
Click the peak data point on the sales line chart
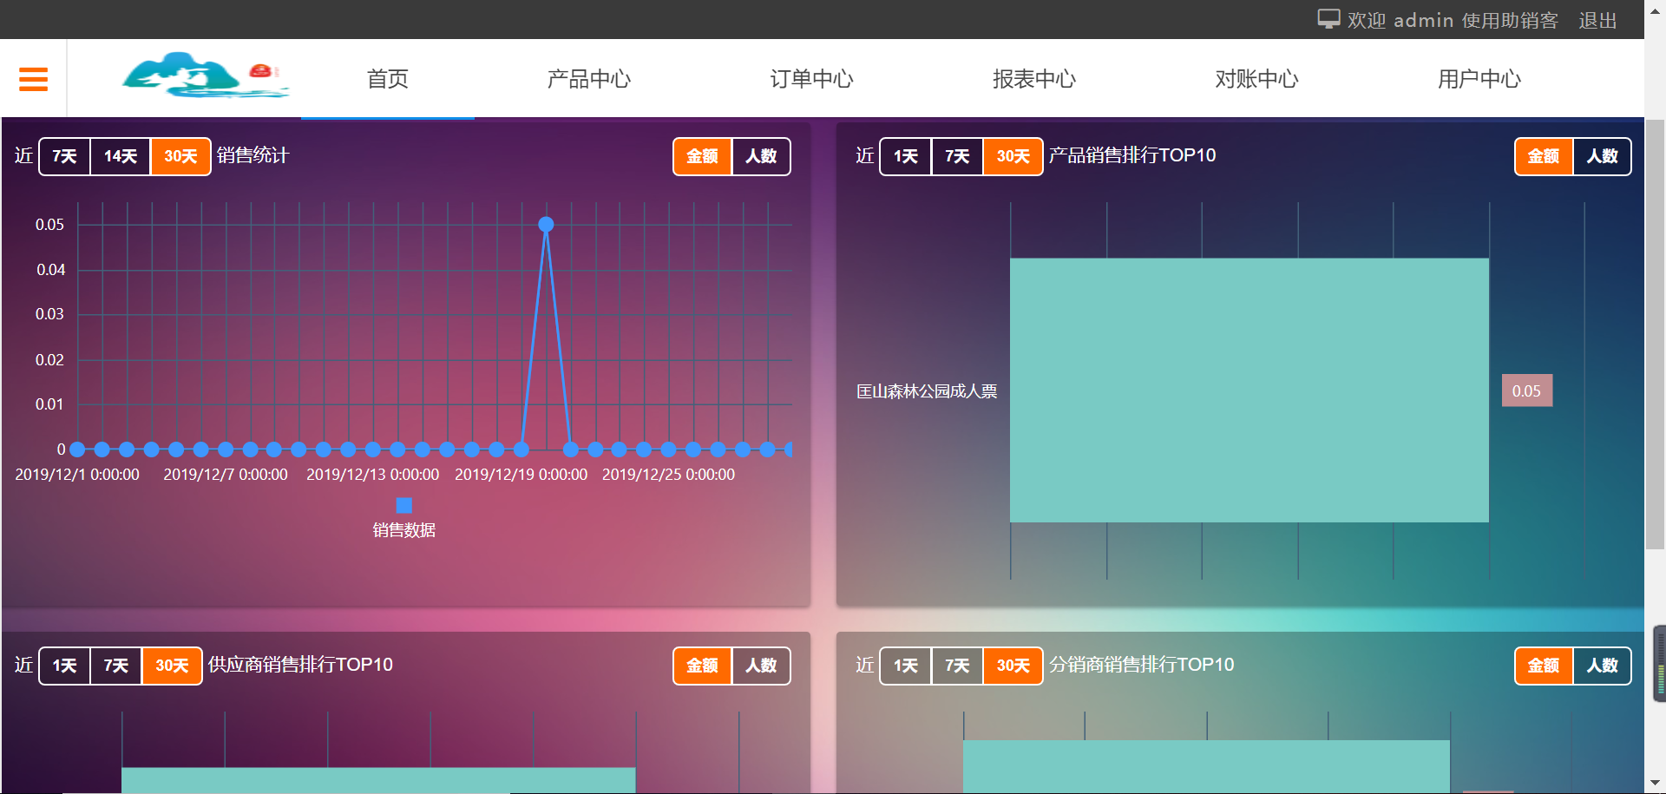(546, 224)
